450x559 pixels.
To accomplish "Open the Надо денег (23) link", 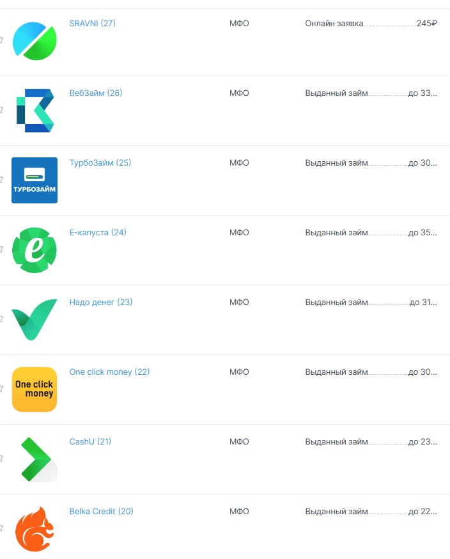I will tap(101, 303).
